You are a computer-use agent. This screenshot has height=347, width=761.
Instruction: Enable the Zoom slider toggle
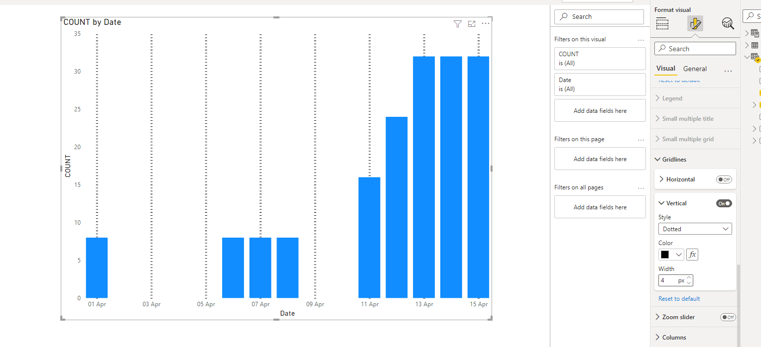click(728, 317)
